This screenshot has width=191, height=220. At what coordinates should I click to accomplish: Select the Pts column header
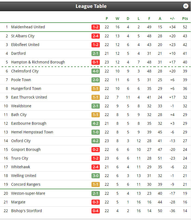(x=185, y=19)
